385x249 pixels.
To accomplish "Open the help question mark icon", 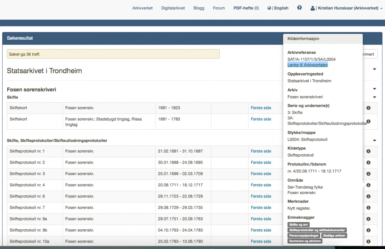I will coord(299,8).
